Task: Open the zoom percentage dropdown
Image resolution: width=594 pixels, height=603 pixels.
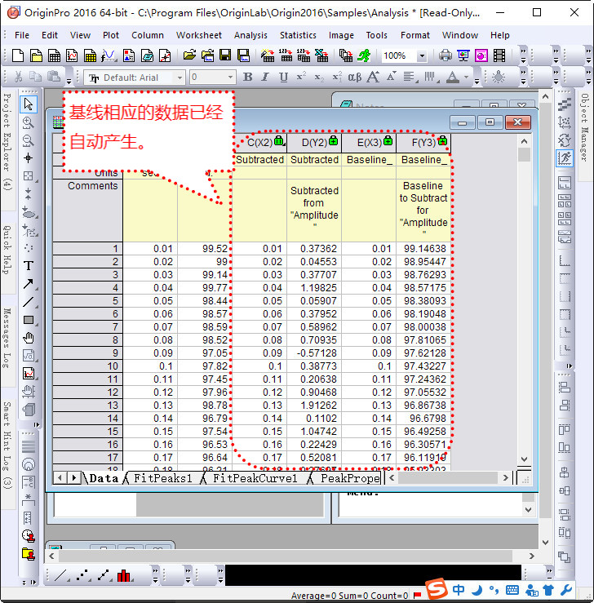Action: pyautogui.click(x=421, y=56)
